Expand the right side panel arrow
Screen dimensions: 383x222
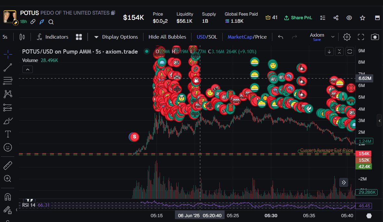tap(379, 121)
